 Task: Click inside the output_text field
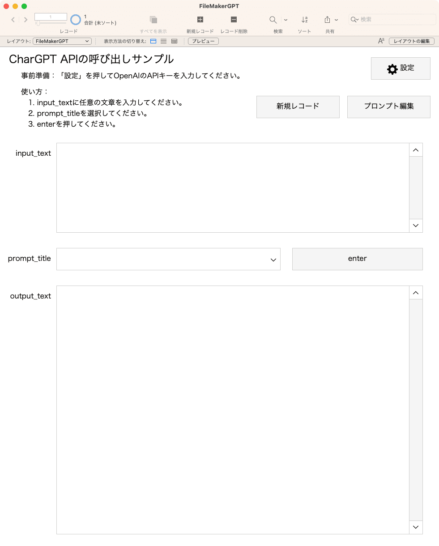click(x=233, y=410)
